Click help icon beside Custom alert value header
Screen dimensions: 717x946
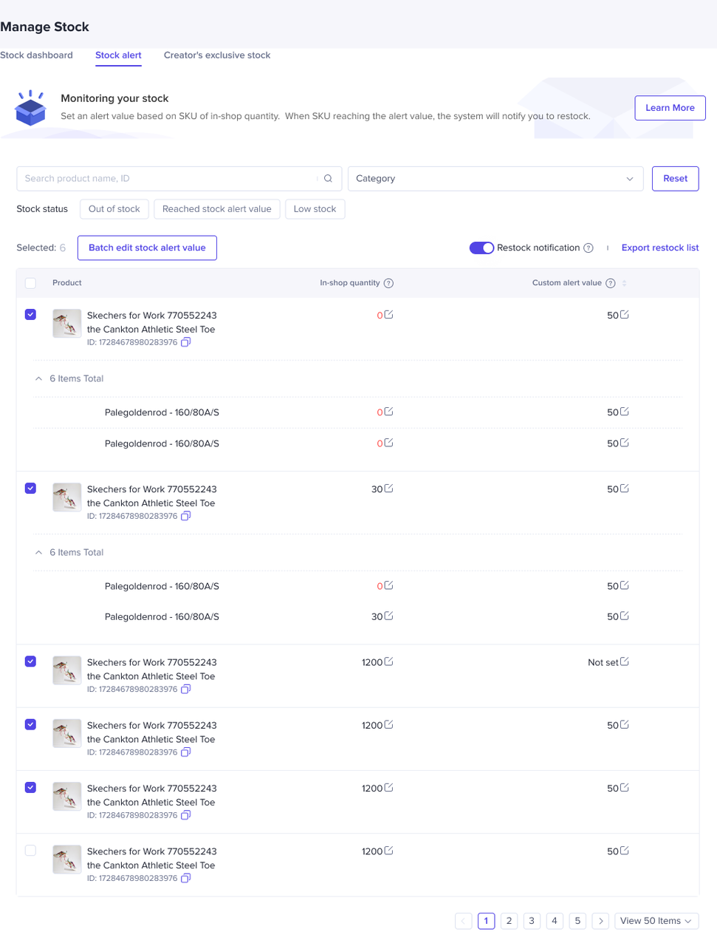[x=610, y=283]
